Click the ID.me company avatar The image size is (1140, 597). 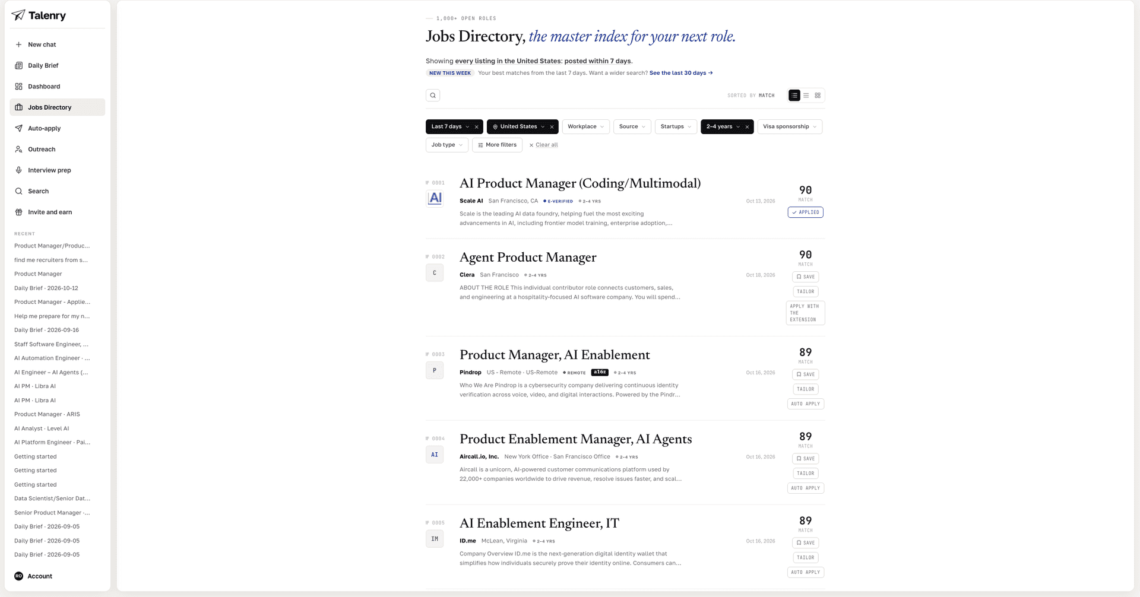[x=435, y=539]
